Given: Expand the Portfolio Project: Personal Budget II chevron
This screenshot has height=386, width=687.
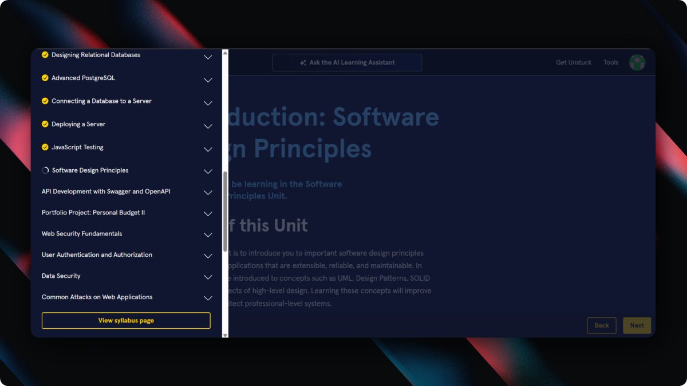Looking at the screenshot, I should click(208, 214).
